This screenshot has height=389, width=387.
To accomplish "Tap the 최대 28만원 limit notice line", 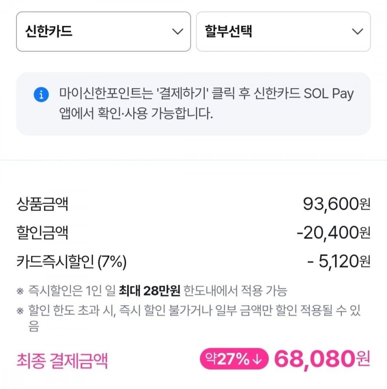I will tap(157, 291).
